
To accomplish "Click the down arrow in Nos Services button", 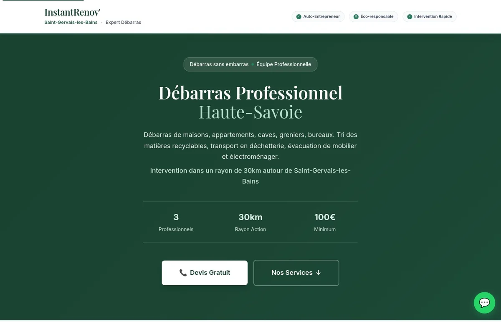I will coord(319,272).
